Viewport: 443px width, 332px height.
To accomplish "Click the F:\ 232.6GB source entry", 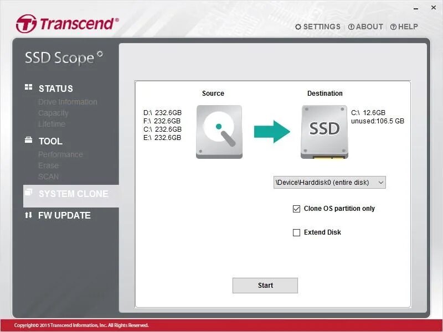I will click(162, 121).
